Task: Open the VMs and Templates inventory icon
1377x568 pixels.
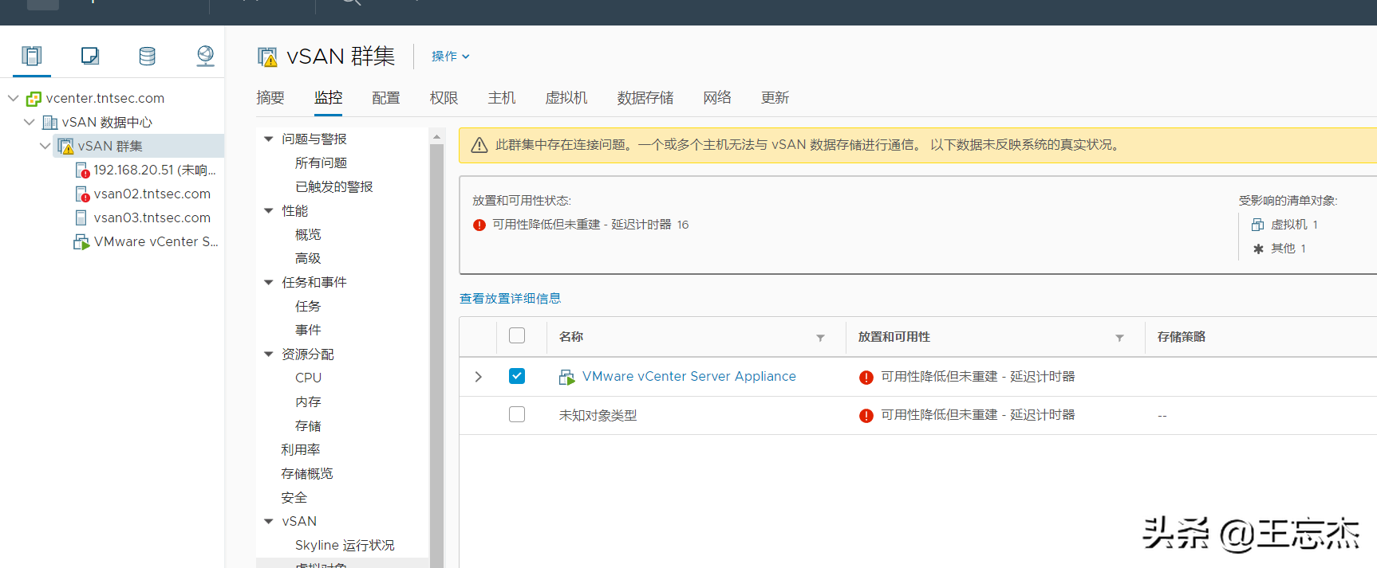Action: point(89,56)
